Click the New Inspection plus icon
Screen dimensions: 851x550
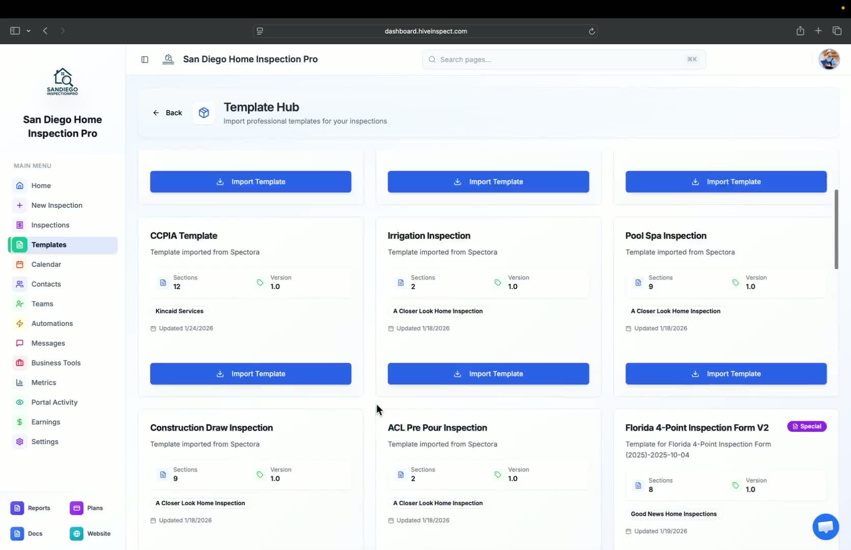tap(19, 205)
